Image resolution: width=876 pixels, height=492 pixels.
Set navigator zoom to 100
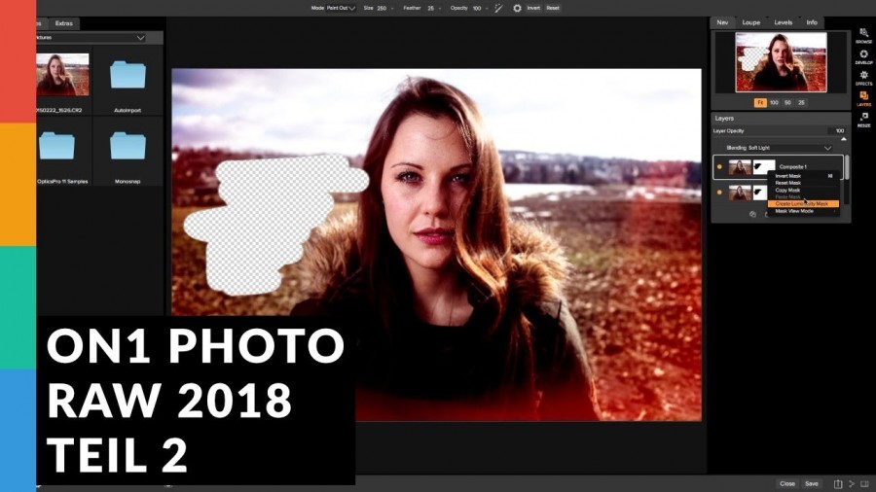[x=774, y=103]
